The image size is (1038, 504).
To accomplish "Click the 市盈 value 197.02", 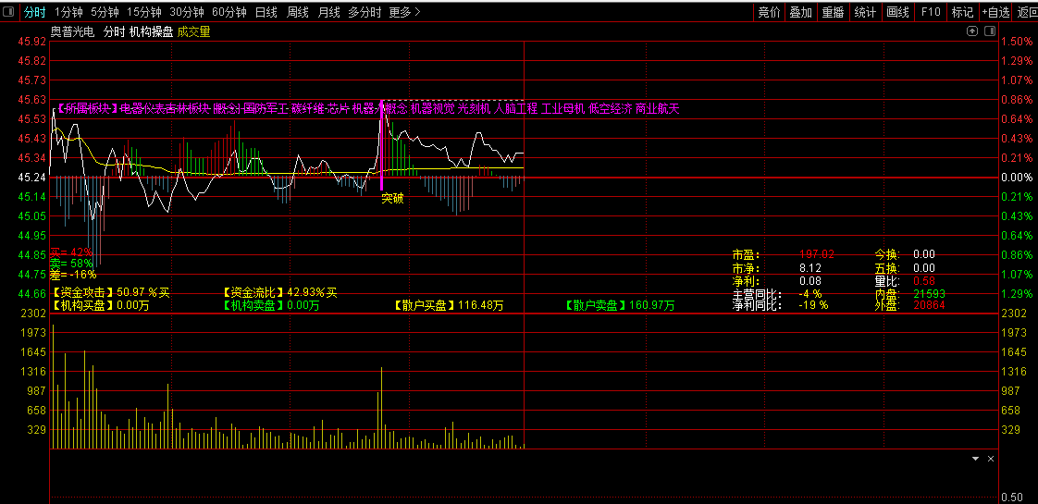I will (817, 254).
